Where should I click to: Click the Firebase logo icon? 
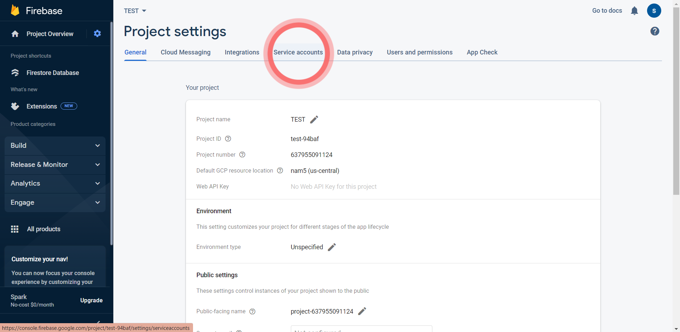pos(15,10)
